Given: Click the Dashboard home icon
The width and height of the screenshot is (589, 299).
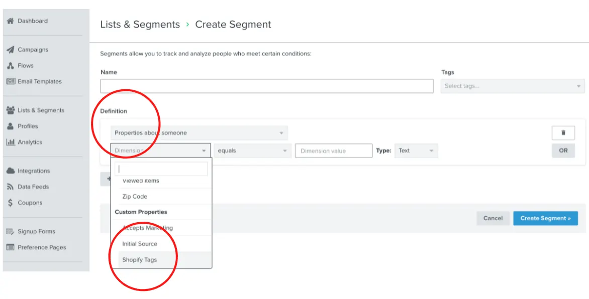Looking at the screenshot, I should pyautogui.click(x=10, y=21).
